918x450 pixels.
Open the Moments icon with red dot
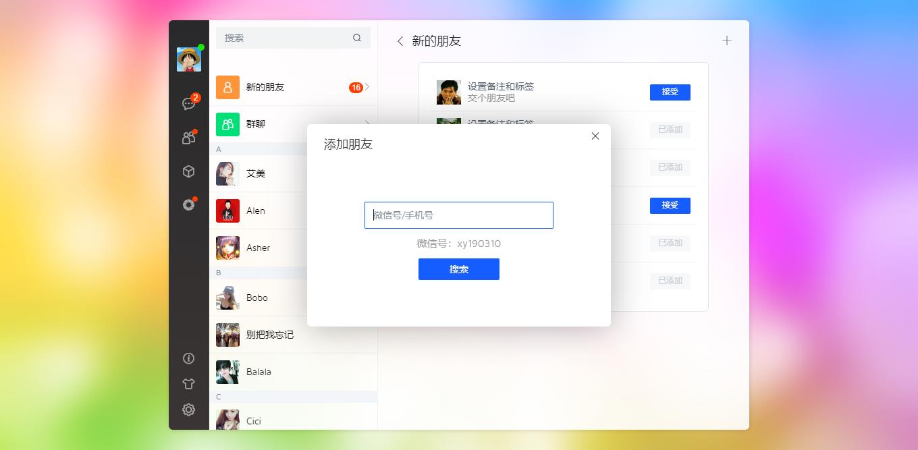click(188, 205)
